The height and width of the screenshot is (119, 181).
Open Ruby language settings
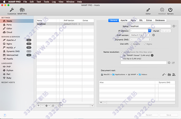pos(9,78)
